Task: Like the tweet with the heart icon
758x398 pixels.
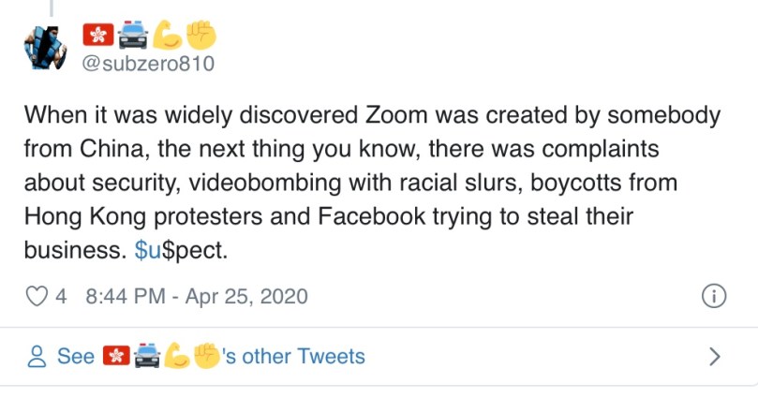Action: [37, 297]
